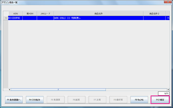This screenshot has width=173, height=108.
Task: Click the F5 先頭頁 button
Action: tap(56, 100)
